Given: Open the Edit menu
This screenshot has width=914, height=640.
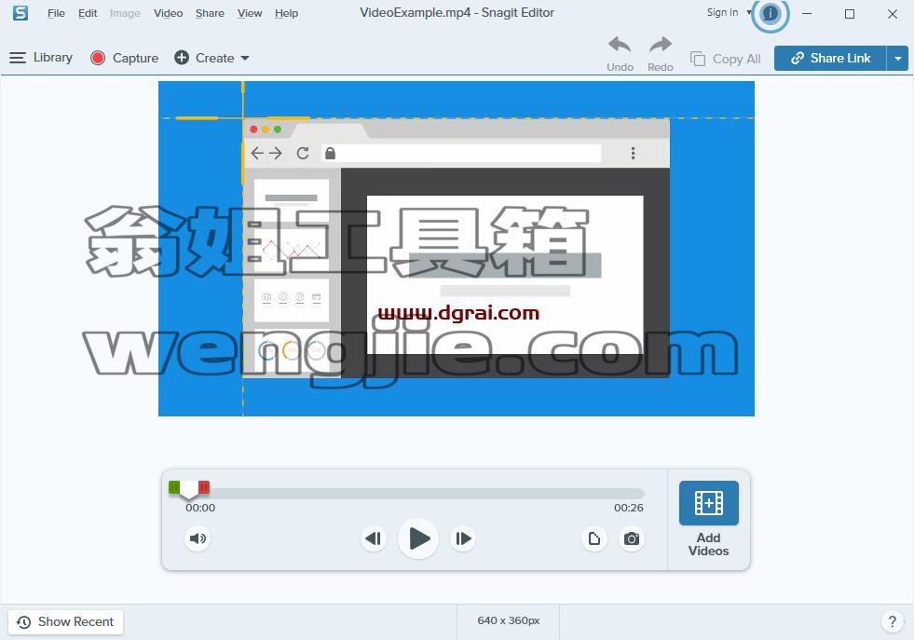Looking at the screenshot, I should (88, 13).
